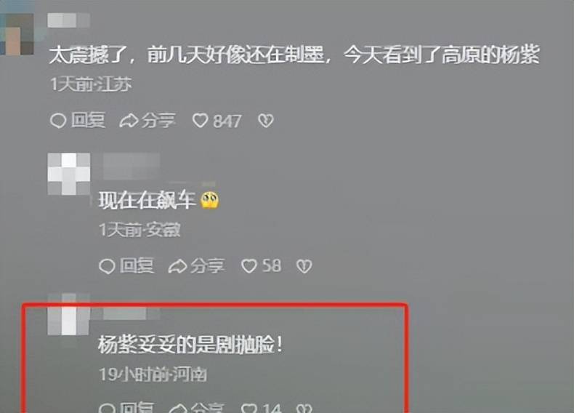574x413 pixels.
Task: Open avatar of the 现在在飙车 commenter
Action: 69,174
